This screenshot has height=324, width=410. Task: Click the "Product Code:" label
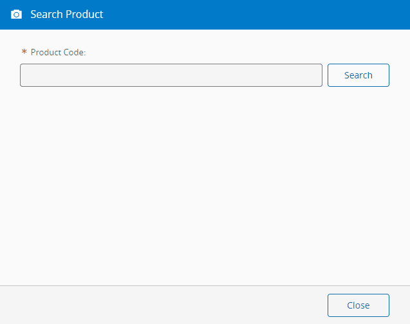tap(58, 52)
